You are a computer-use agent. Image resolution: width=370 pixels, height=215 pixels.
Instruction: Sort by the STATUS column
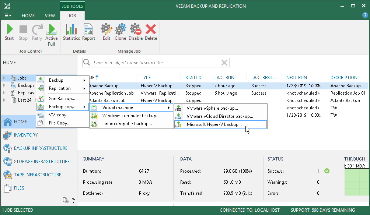coord(193,78)
